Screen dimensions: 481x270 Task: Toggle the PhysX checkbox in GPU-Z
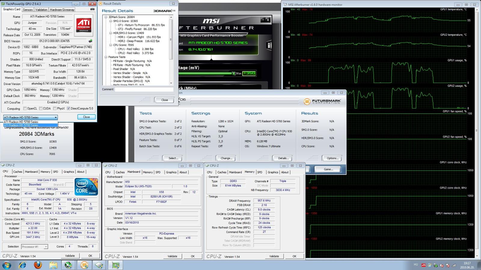(x=55, y=108)
